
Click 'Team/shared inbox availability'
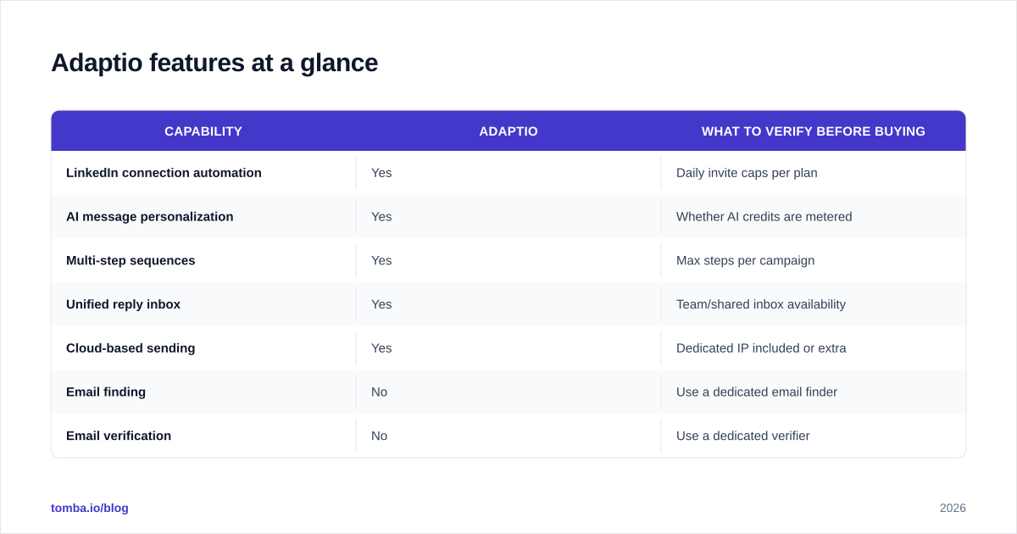coord(761,304)
